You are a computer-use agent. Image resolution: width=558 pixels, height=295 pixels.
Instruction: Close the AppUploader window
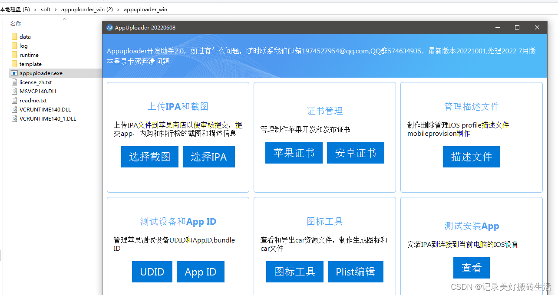coord(537,28)
